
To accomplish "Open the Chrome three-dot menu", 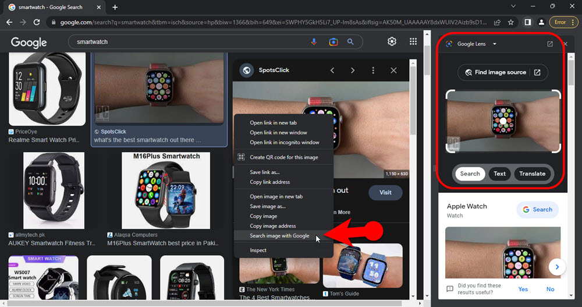I will click(x=573, y=22).
